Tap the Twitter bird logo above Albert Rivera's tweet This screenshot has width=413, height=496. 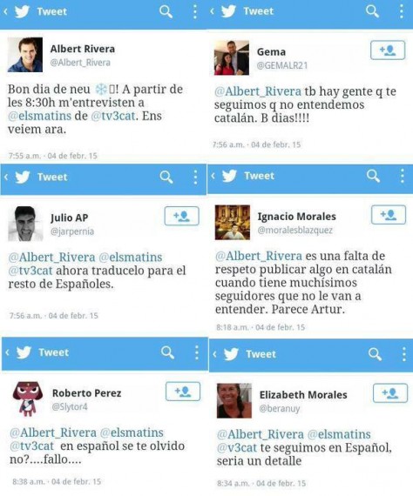tap(22, 11)
